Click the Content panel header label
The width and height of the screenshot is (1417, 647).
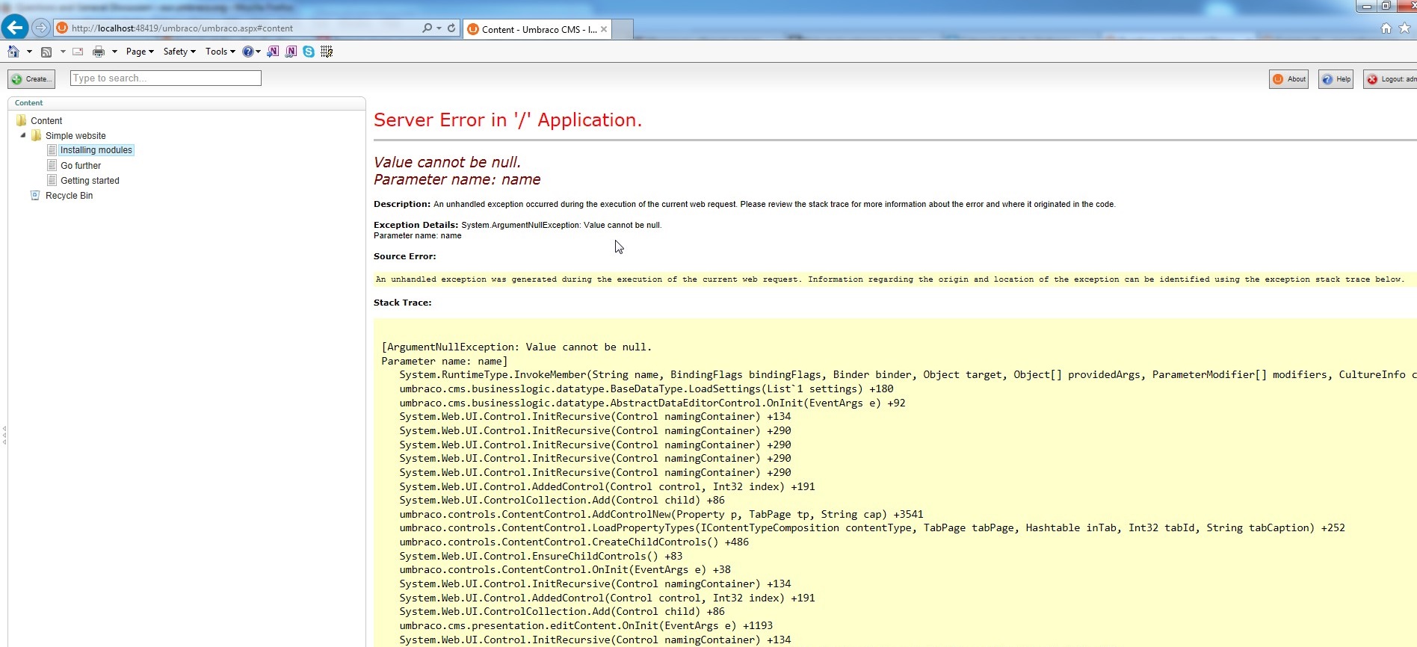click(28, 103)
